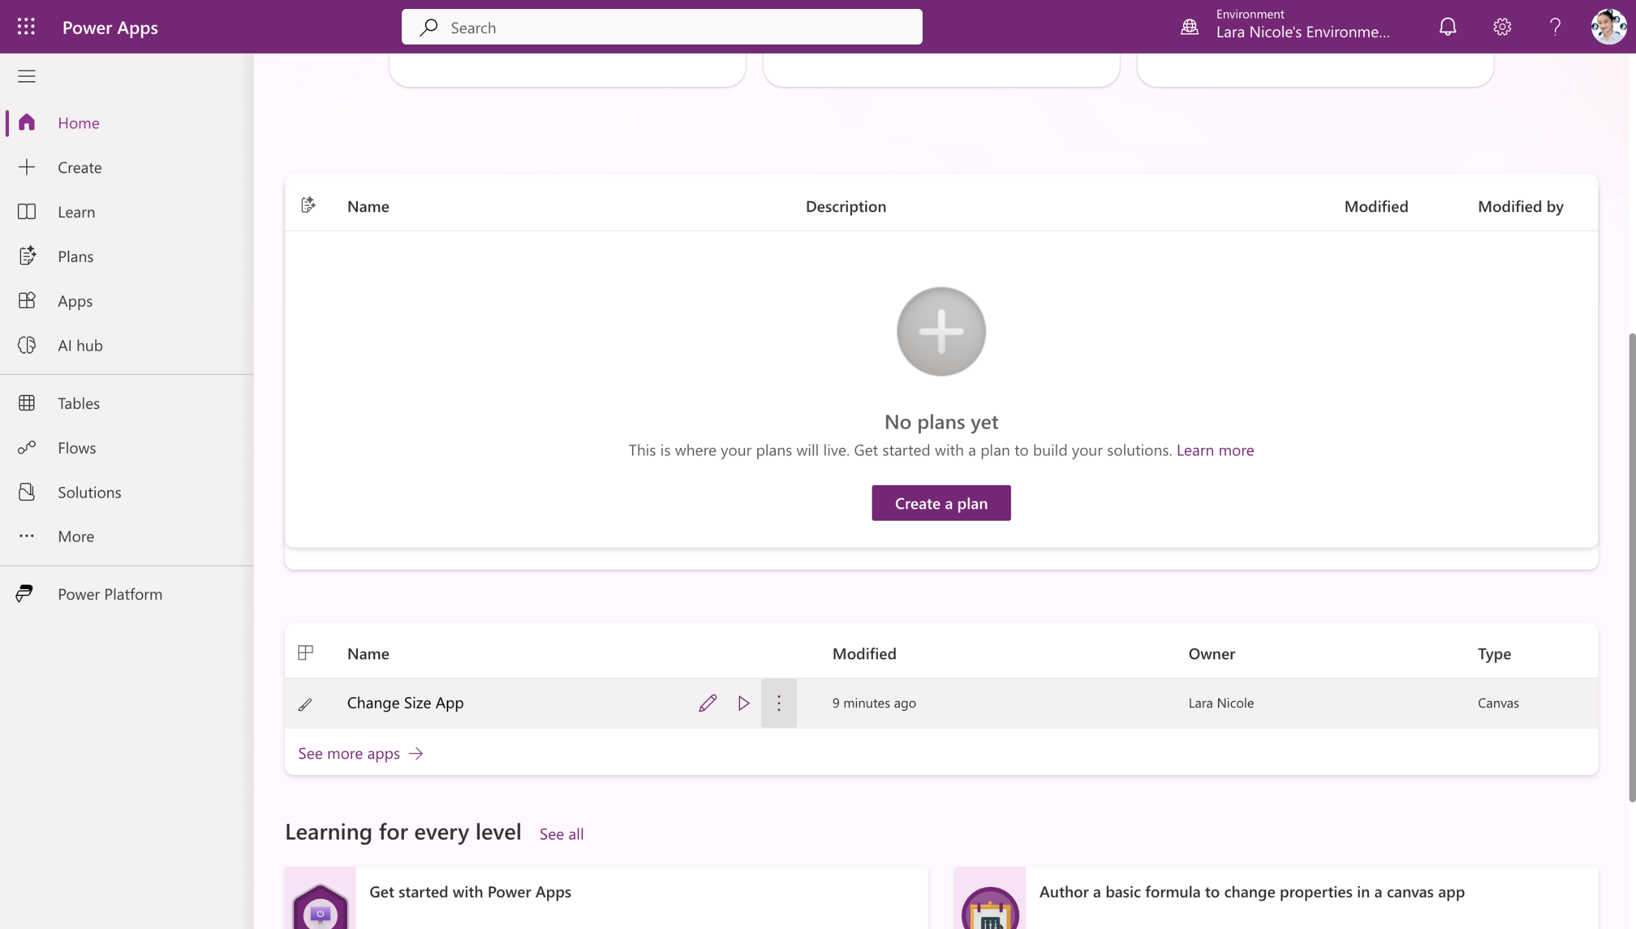This screenshot has width=1636, height=929.
Task: Click the page vertical scrollbar
Action: point(1632,567)
